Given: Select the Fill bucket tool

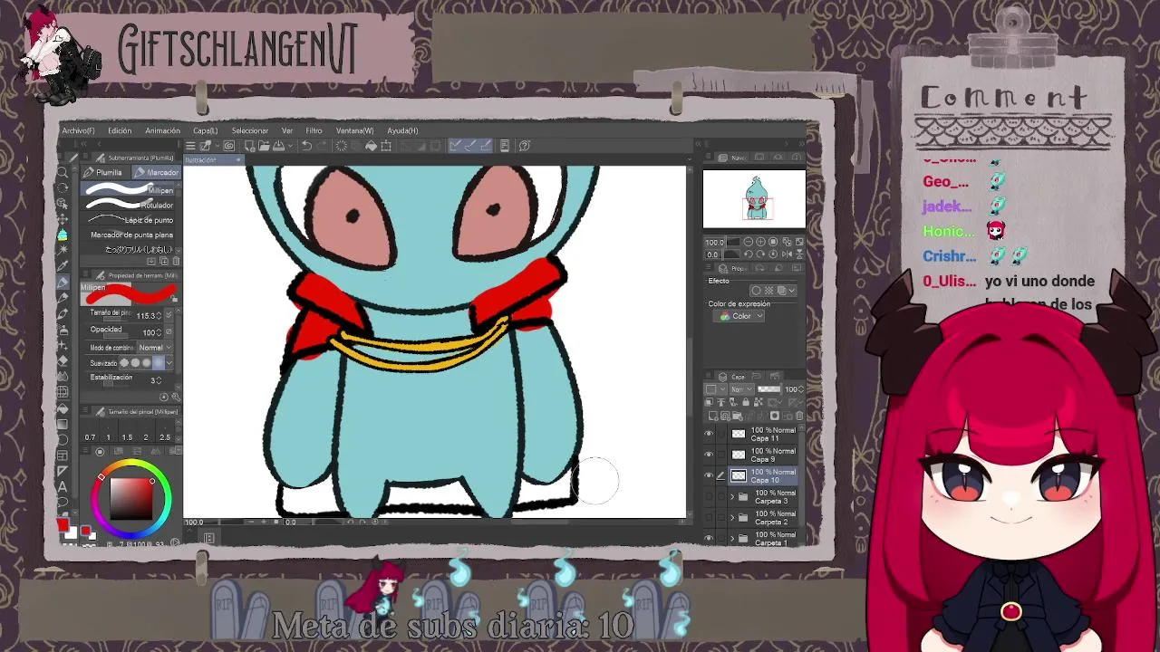Looking at the screenshot, I should point(63,407).
